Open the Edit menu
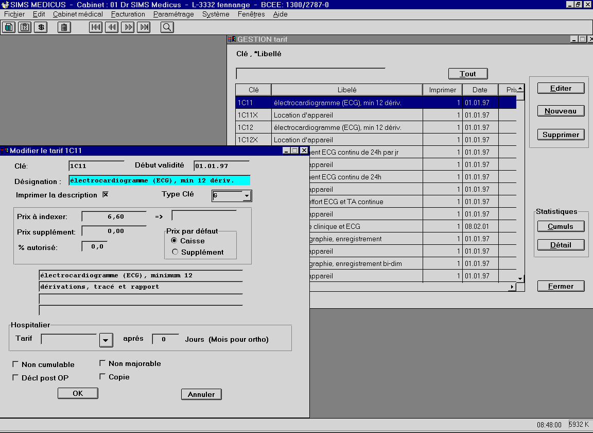This screenshot has height=433, width=593. pos(39,14)
